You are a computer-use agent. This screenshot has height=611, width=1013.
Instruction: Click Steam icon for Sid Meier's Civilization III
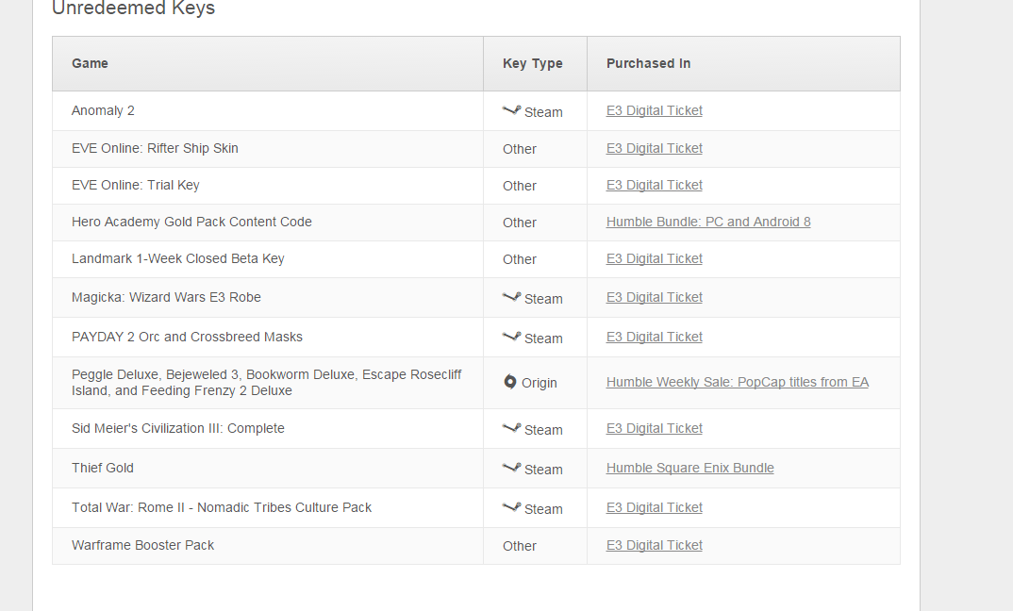(x=512, y=428)
